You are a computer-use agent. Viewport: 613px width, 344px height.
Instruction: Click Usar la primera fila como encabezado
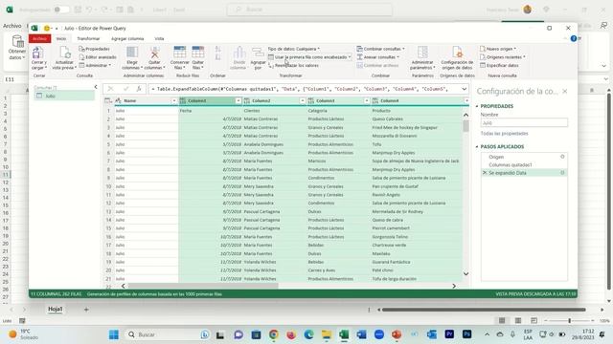click(309, 57)
